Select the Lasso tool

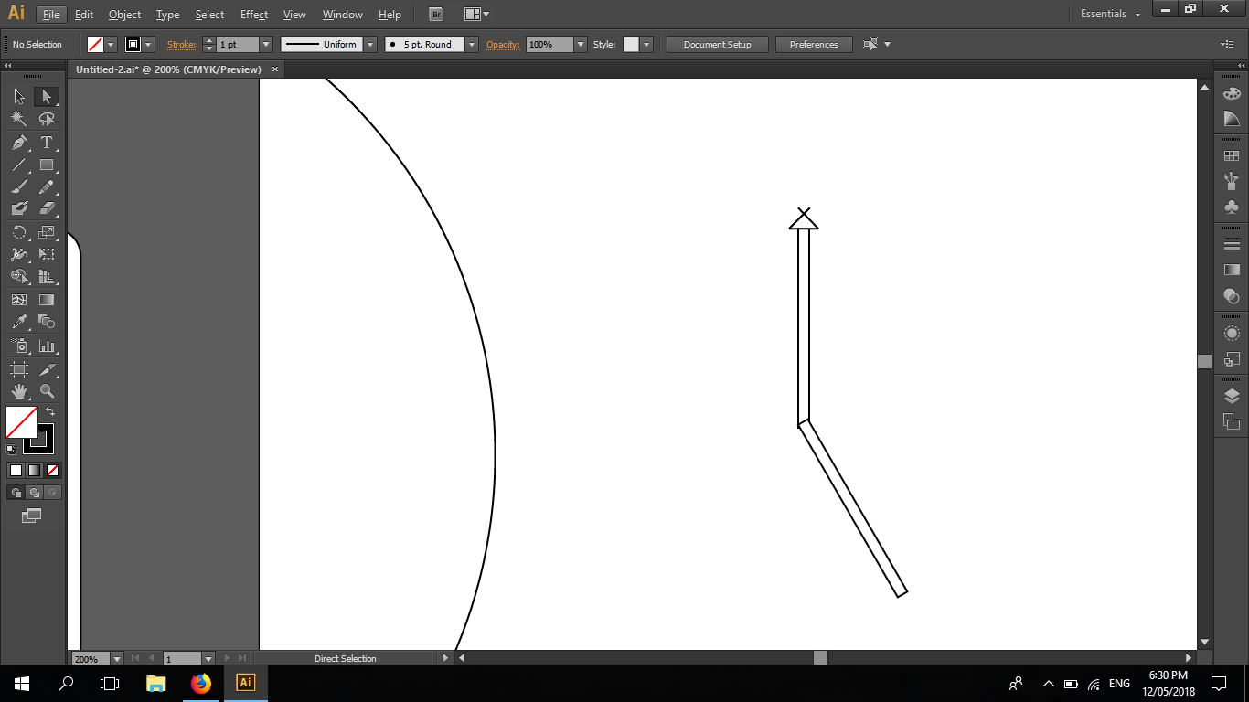46,119
